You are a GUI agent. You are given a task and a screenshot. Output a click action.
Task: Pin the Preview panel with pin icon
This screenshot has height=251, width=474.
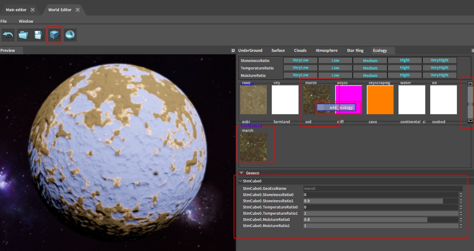[x=233, y=51]
